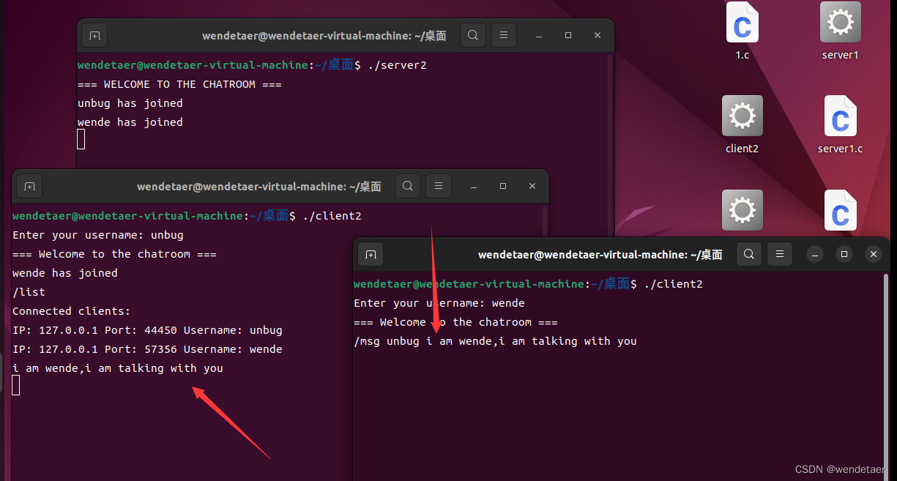This screenshot has width=897, height=481.
Task: Open new tab in wende client terminal
Action: (371, 254)
